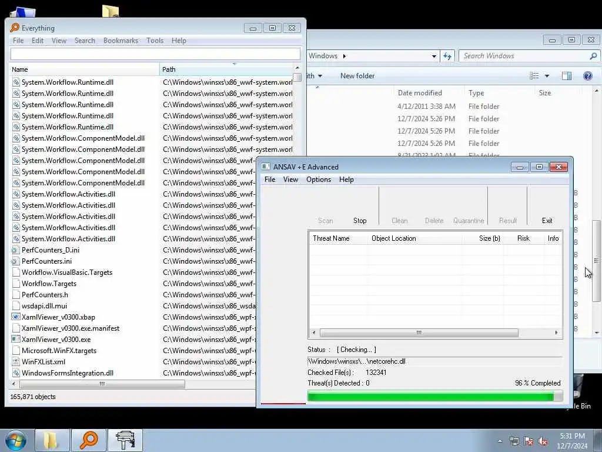Click the Everything search input field
Screen dimensions: 602x452
pos(155,54)
